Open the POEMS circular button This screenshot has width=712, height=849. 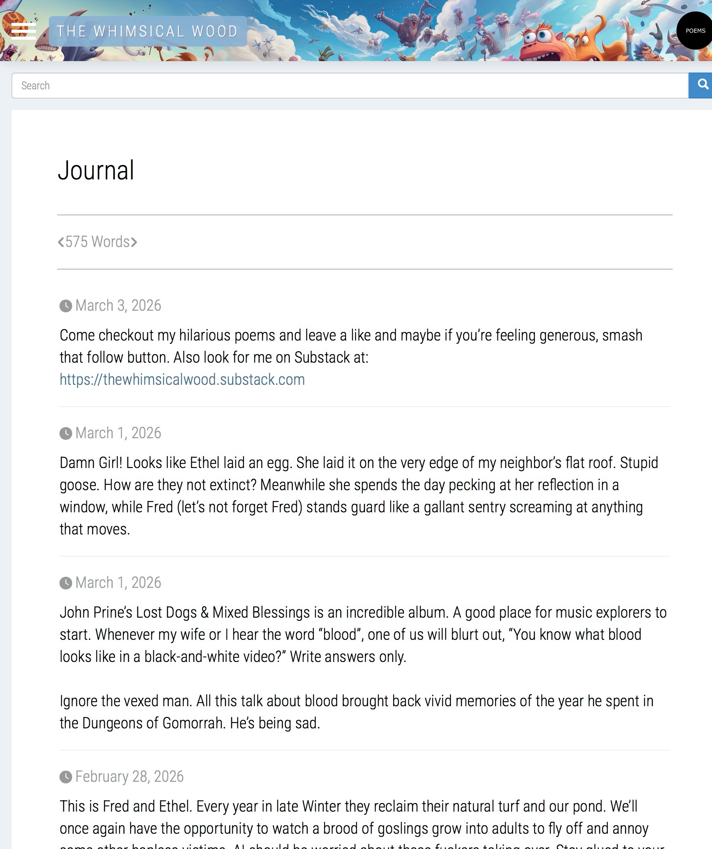tap(695, 31)
